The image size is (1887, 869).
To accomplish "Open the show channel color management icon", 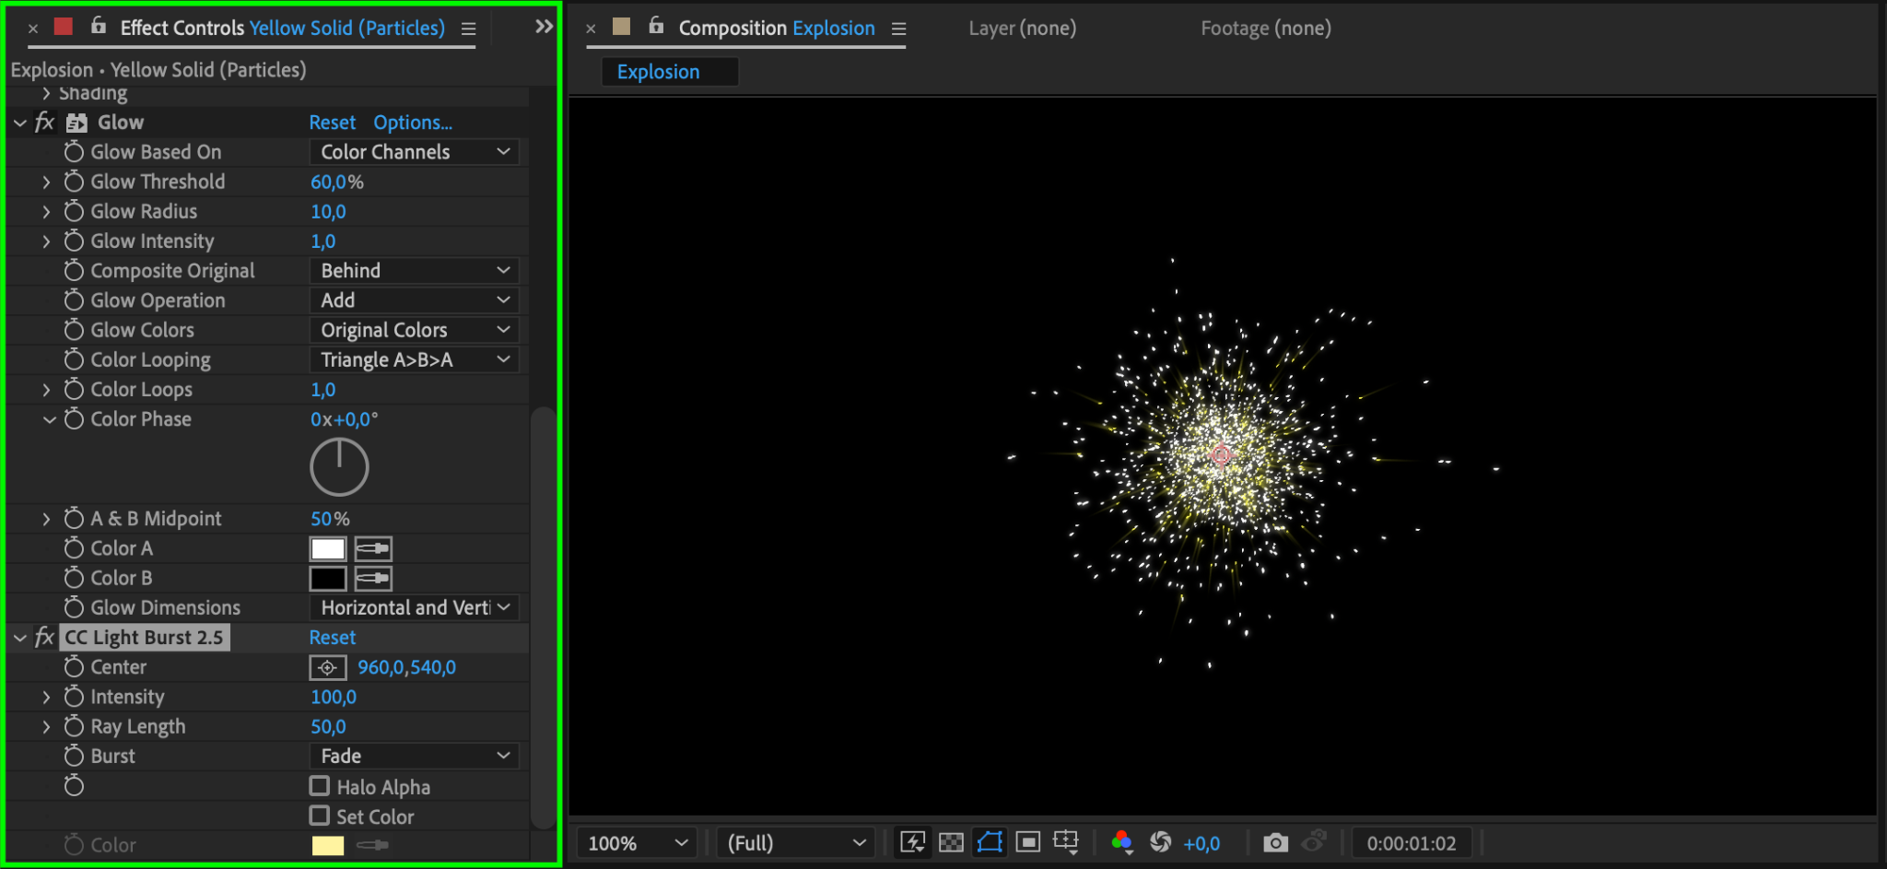I will [1122, 842].
